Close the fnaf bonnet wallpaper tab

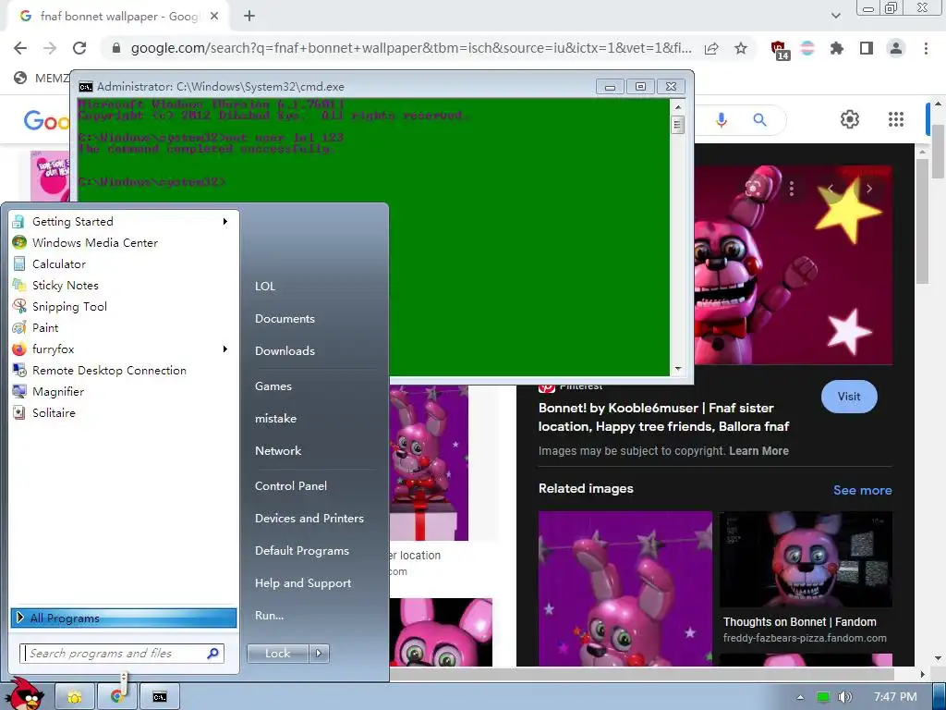pos(214,17)
